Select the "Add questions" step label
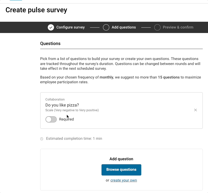 click(123, 27)
